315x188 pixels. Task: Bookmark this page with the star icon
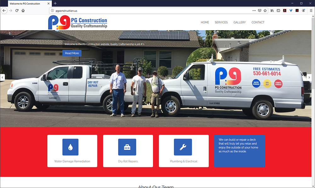tap(265, 11)
